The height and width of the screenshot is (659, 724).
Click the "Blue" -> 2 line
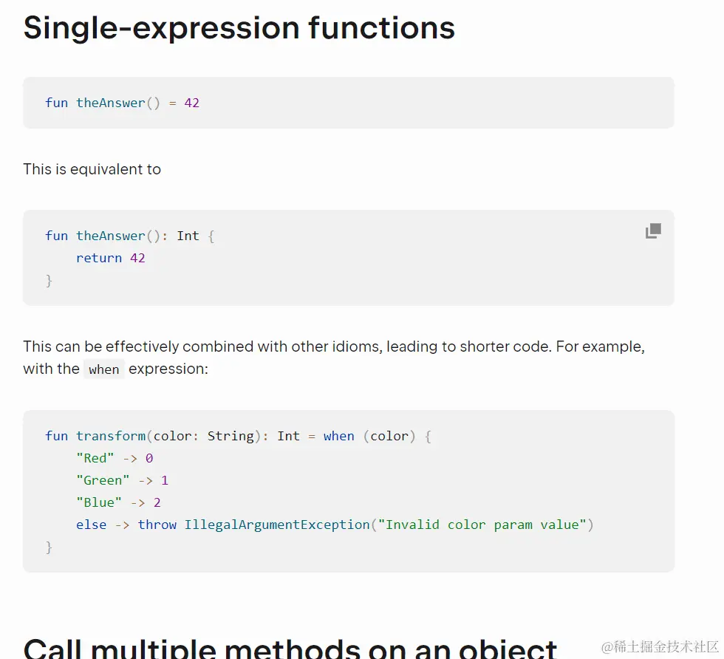click(118, 502)
